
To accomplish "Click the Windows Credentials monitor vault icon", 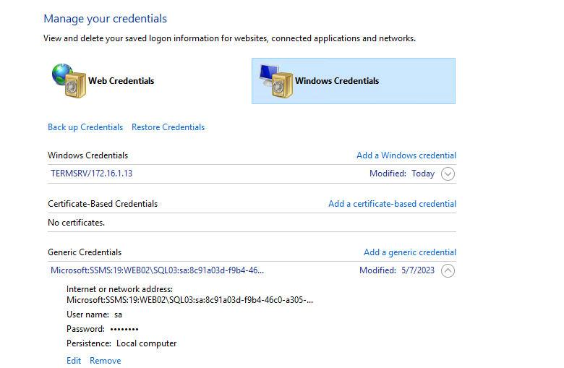I will click(x=276, y=81).
